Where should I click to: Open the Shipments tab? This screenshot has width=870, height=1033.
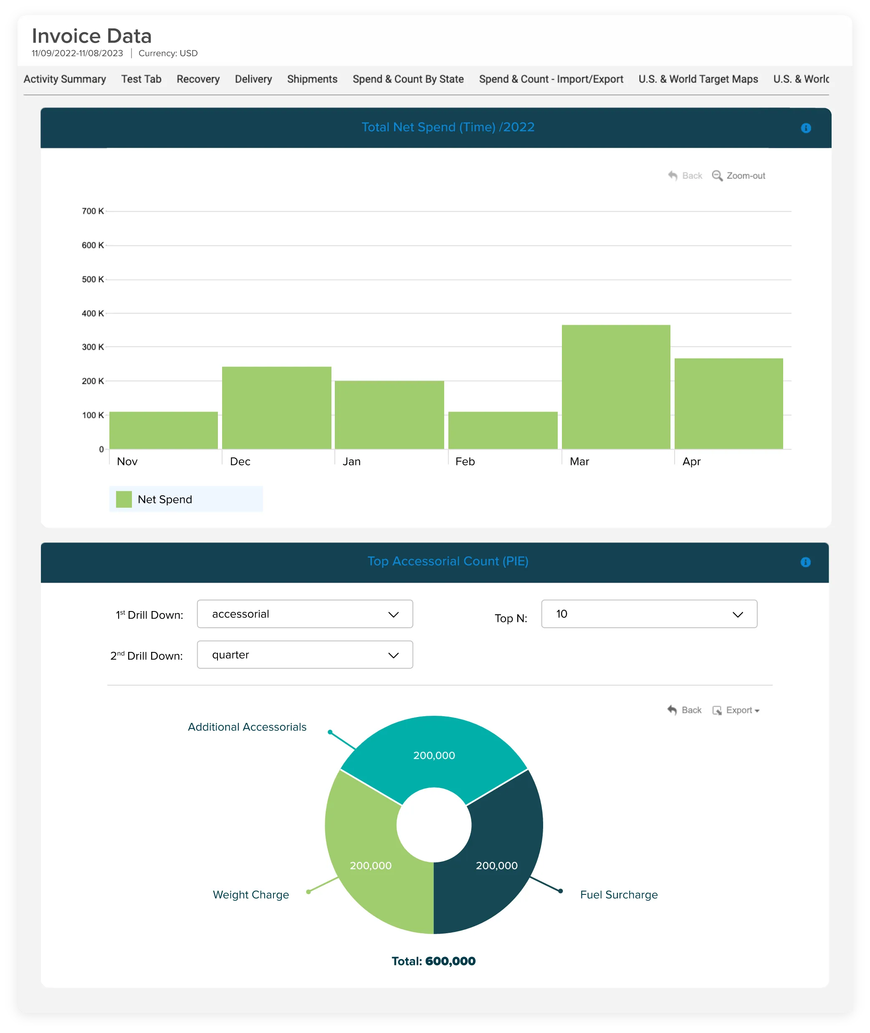pos(312,79)
